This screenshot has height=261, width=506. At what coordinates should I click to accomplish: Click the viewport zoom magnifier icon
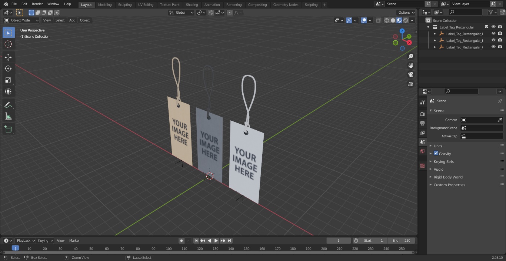[410, 56]
